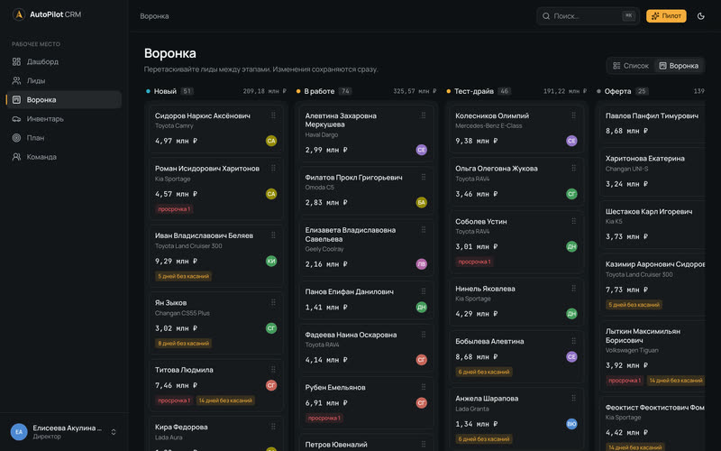Click drag handle on Панов Епифан card

tap(424, 291)
